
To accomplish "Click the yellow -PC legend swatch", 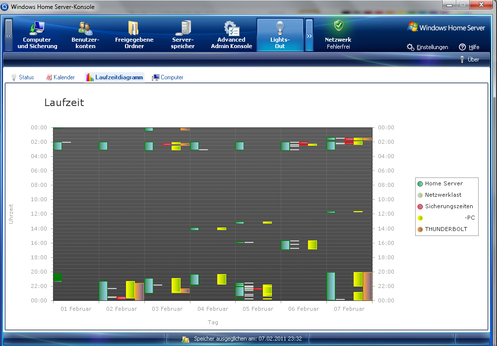I will pyautogui.click(x=420, y=218).
